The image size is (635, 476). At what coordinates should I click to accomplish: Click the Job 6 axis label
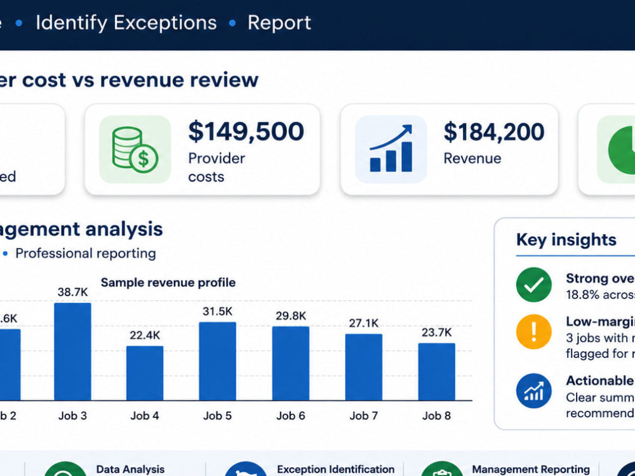click(291, 416)
